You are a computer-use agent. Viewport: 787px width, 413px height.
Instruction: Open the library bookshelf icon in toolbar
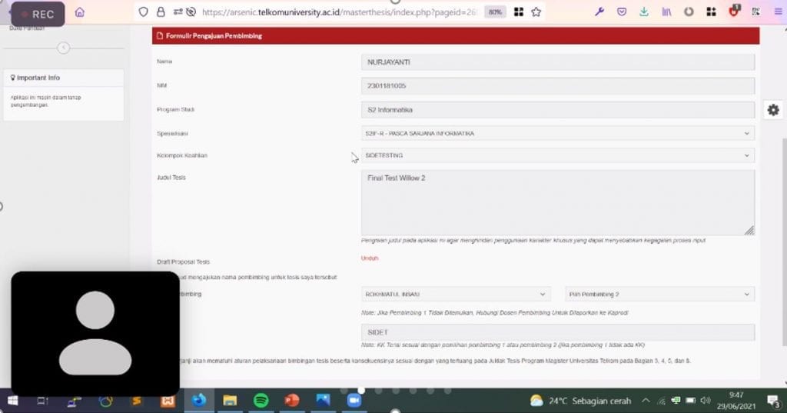pos(666,12)
